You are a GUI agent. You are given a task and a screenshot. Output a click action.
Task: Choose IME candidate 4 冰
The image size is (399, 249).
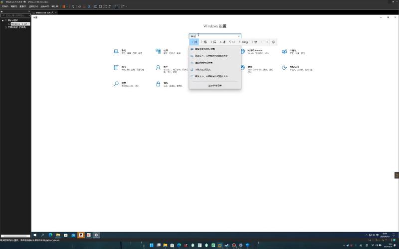click(222, 42)
